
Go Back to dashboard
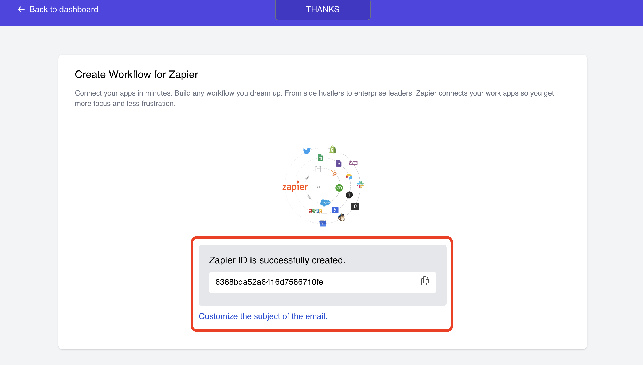57,9
